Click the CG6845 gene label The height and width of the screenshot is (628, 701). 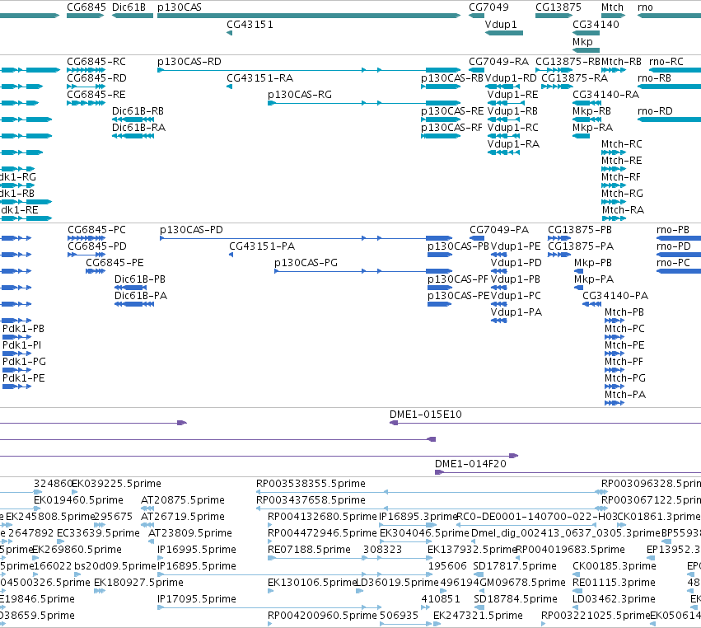(86, 7)
